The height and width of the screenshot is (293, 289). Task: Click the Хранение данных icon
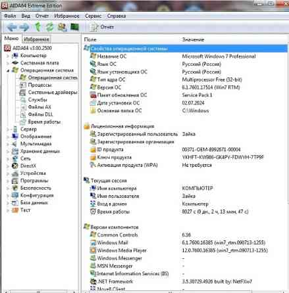point(15,151)
